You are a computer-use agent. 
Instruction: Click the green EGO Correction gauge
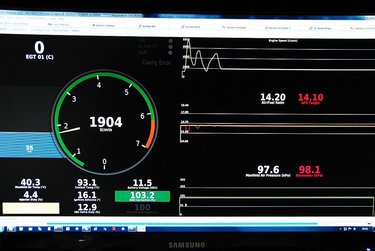(142, 196)
